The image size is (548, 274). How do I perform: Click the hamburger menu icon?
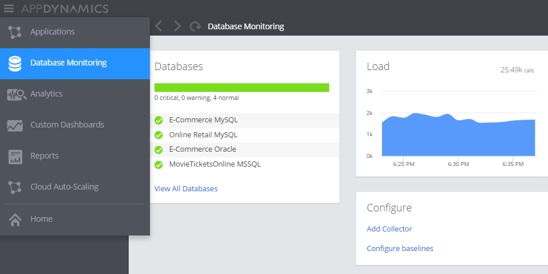[9, 8]
